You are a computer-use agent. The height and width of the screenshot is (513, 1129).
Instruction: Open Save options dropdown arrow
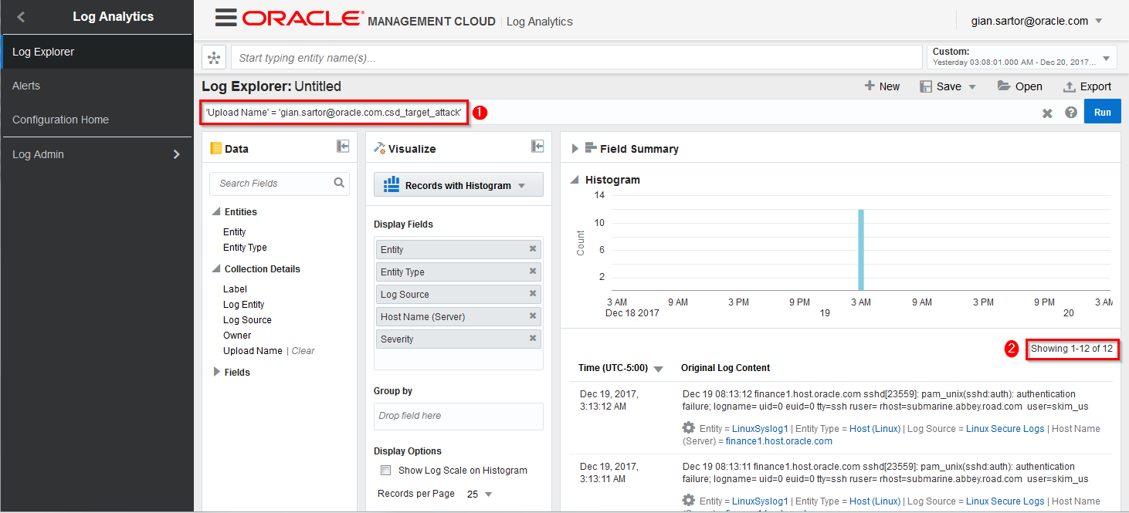pyautogui.click(x=972, y=87)
